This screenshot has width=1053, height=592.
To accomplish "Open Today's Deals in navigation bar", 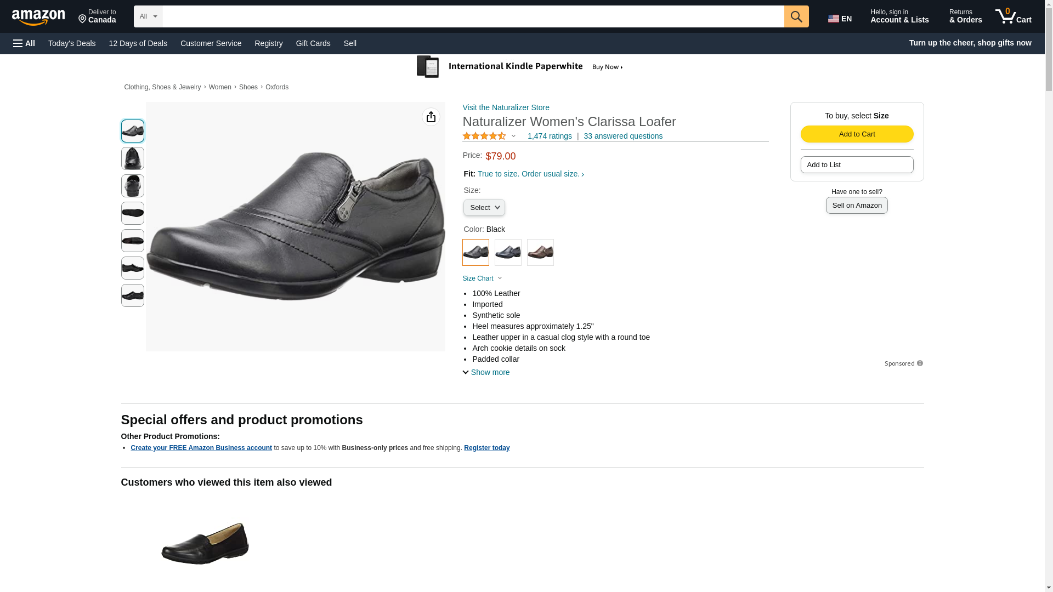I will 72,43.
